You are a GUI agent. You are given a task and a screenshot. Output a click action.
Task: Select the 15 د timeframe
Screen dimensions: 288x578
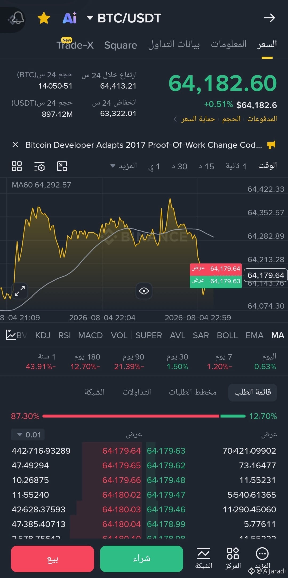click(206, 166)
